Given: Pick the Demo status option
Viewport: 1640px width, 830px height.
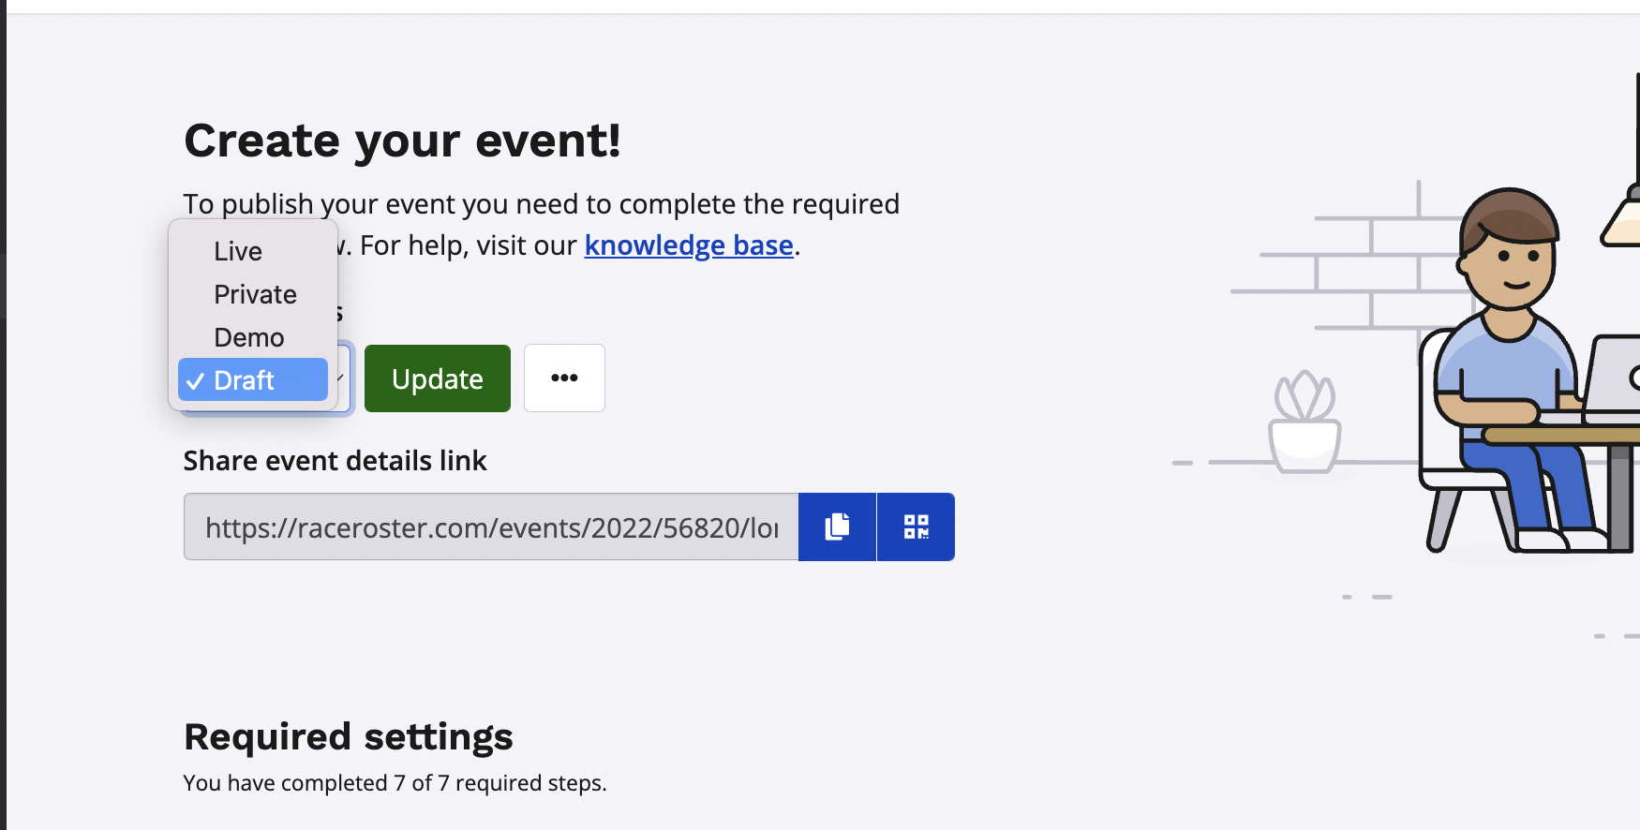Looking at the screenshot, I should coord(248,337).
